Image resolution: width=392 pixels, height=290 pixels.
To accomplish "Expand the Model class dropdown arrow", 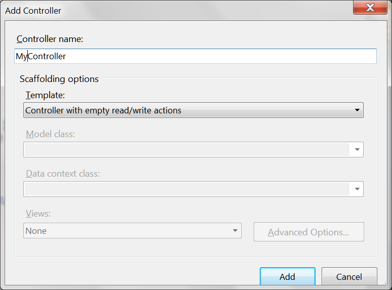I will point(357,149).
